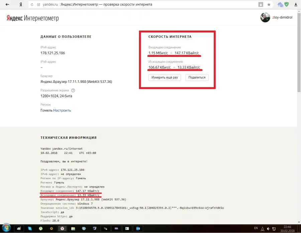Screen dimensions: 301x233
Task: Open the zloy-dimidrol profile avatar
Action: click(265, 17)
